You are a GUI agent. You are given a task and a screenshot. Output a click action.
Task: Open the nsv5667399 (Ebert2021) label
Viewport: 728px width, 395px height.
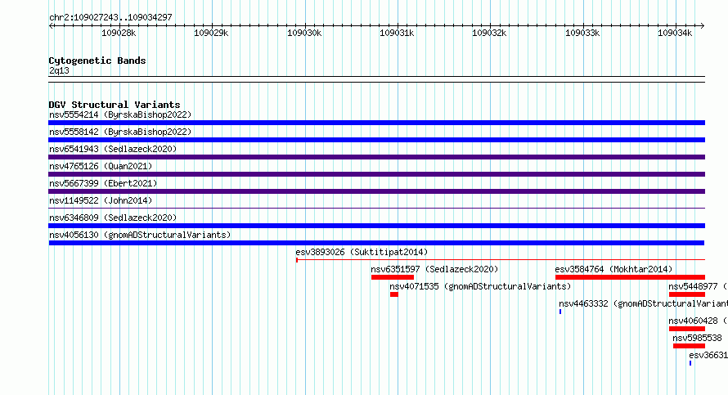tap(103, 183)
